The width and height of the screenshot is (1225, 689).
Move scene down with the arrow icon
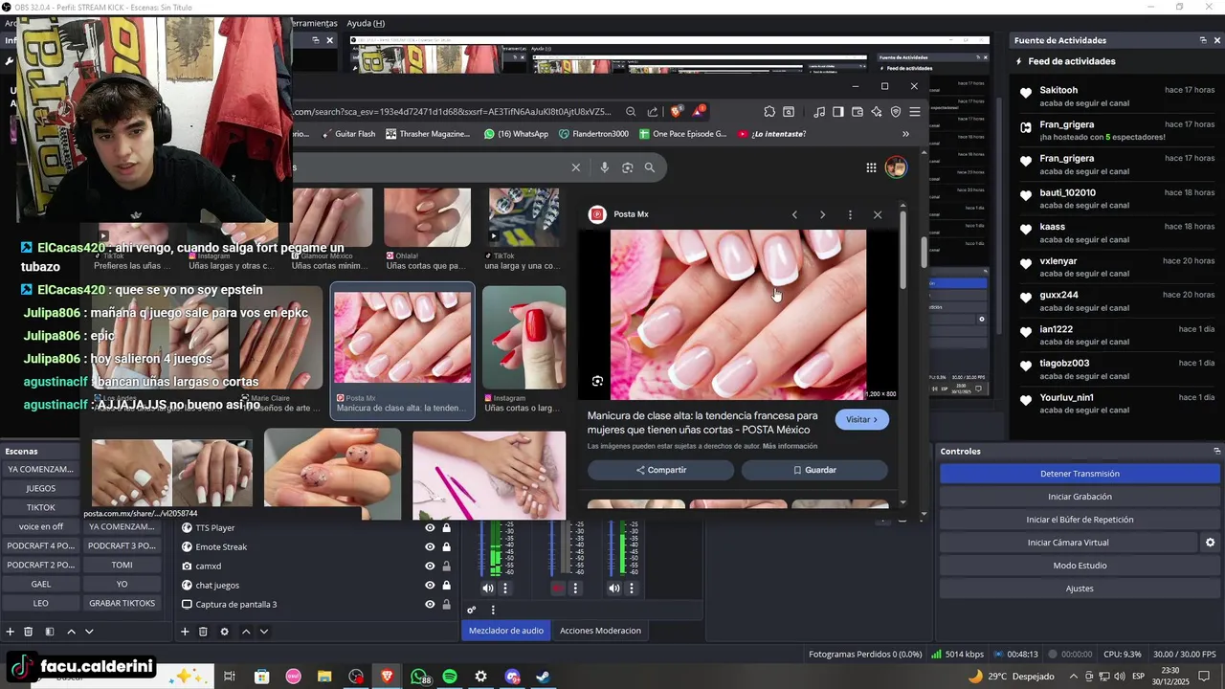[x=89, y=632]
